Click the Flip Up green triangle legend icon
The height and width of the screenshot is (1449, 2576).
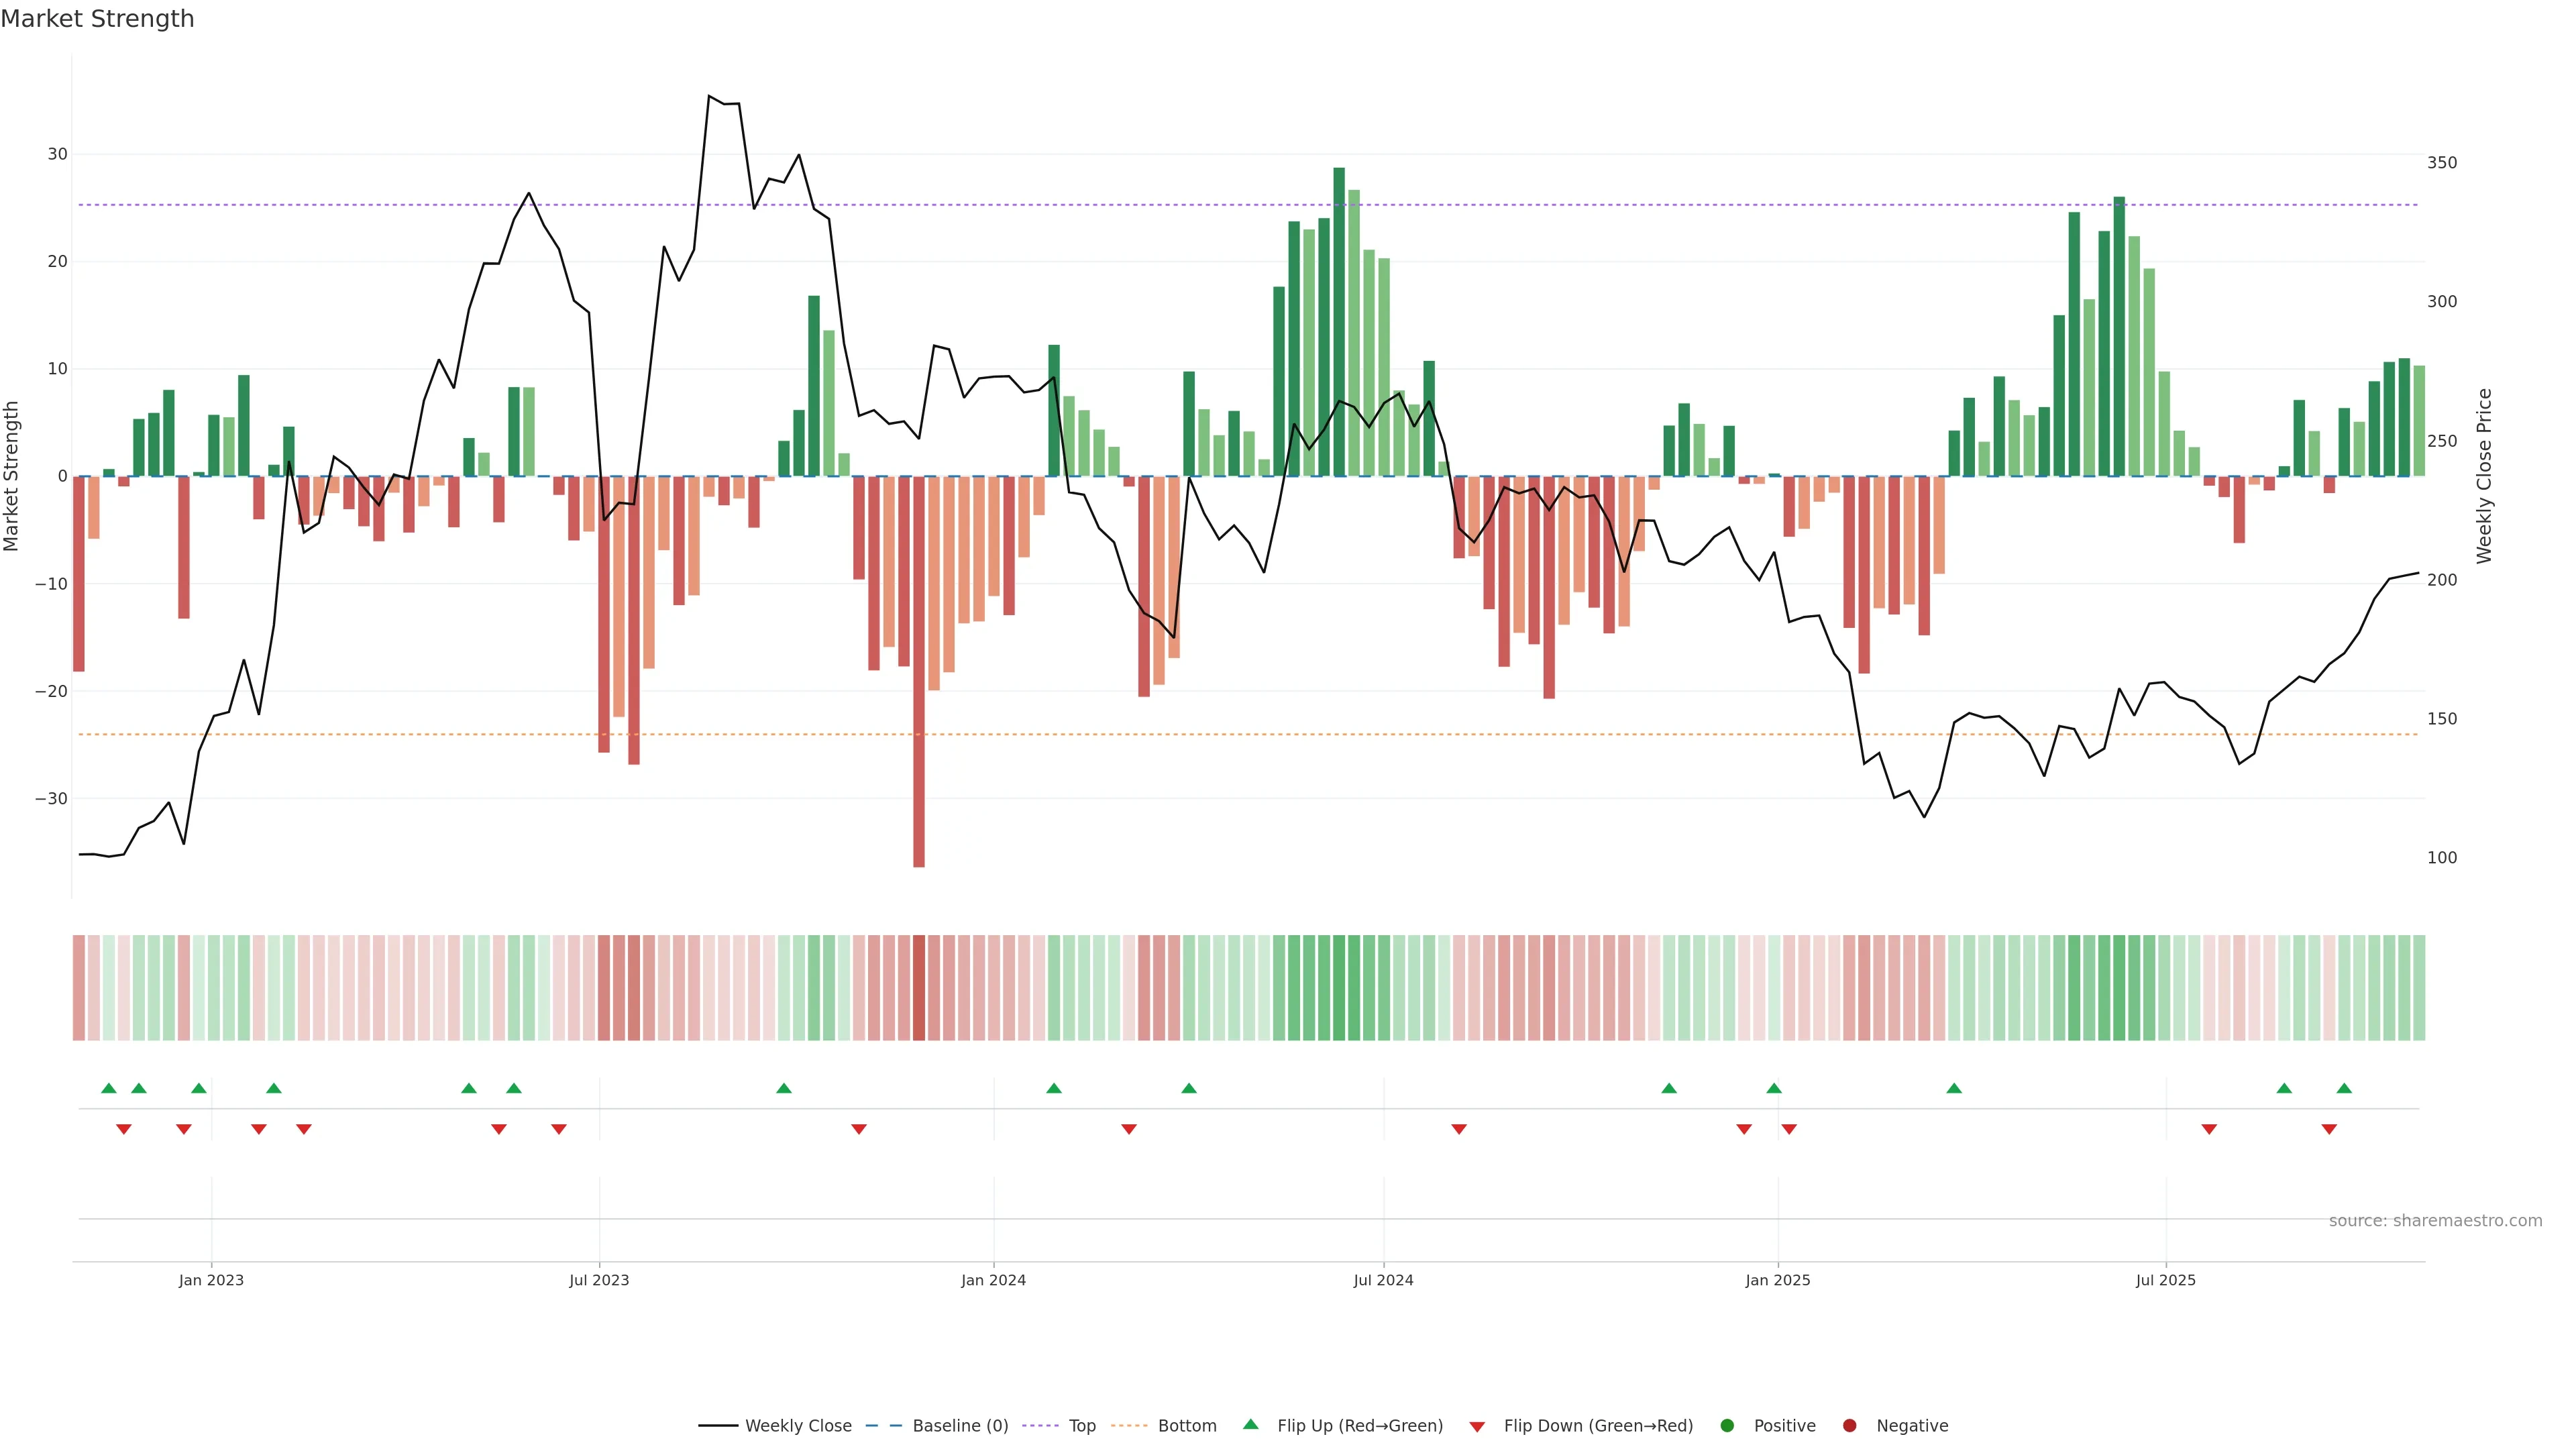click(x=1250, y=1425)
